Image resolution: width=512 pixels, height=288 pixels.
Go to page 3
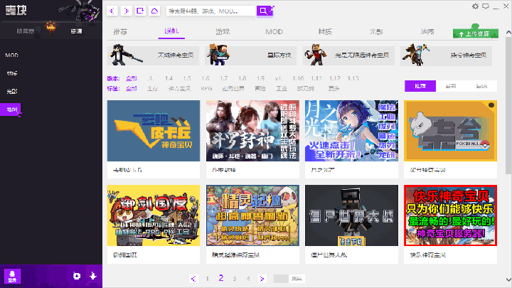(x=235, y=279)
